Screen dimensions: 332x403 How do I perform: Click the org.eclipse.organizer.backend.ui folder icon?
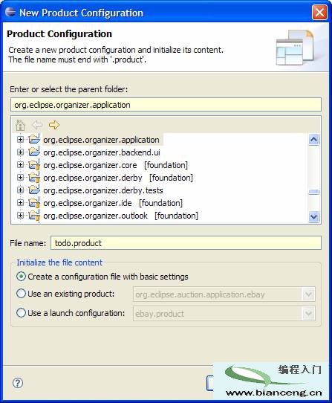(x=34, y=152)
